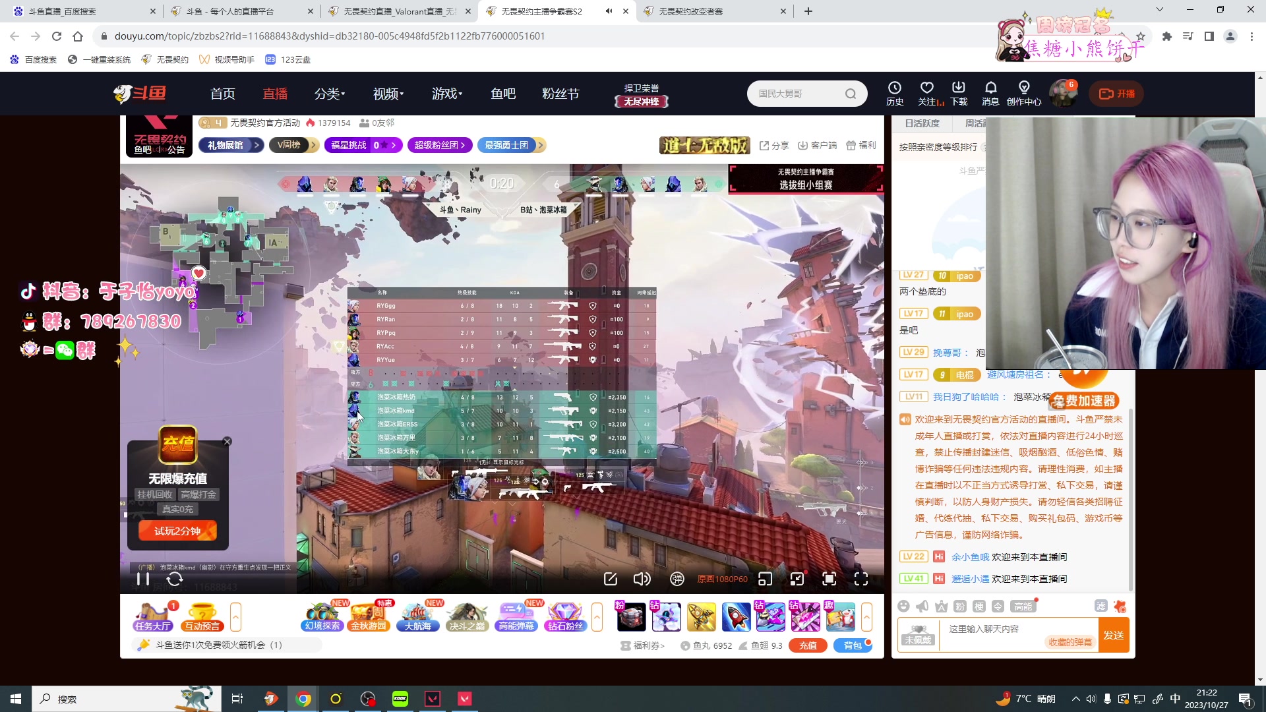Open the 原画1080P60 quality selector
The image size is (1266, 712).
[723, 579]
